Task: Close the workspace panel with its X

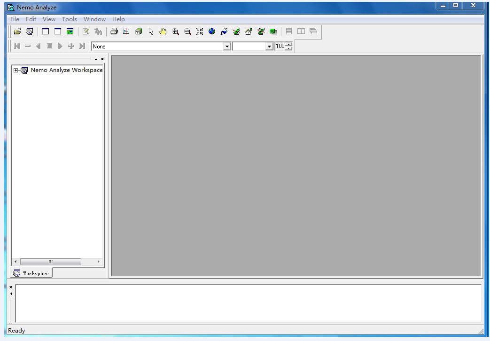Action: point(102,59)
